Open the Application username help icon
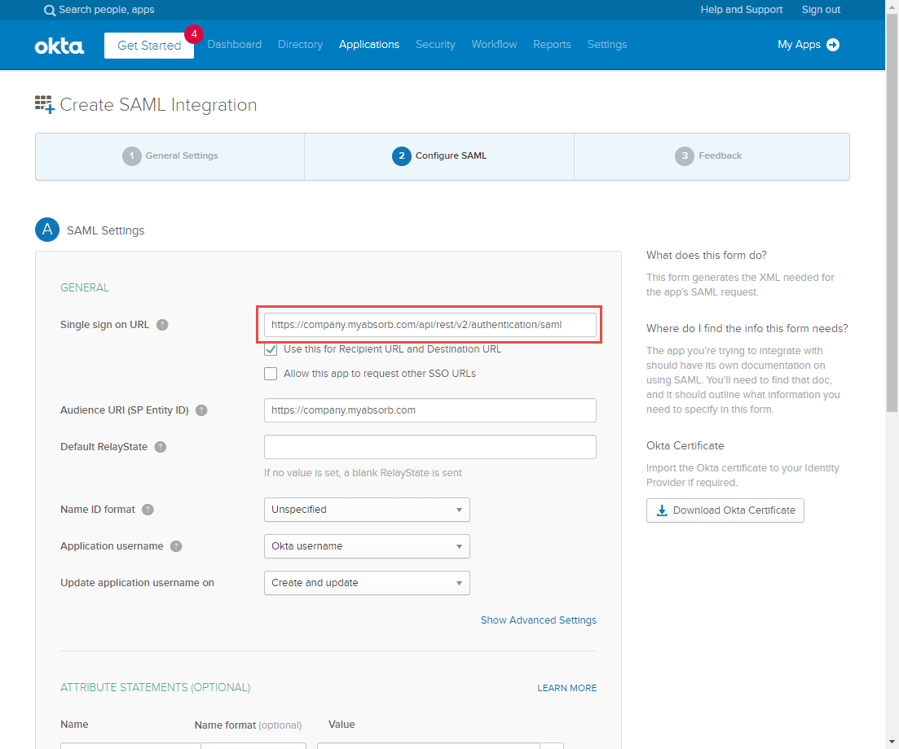The image size is (899, 749). 176,545
